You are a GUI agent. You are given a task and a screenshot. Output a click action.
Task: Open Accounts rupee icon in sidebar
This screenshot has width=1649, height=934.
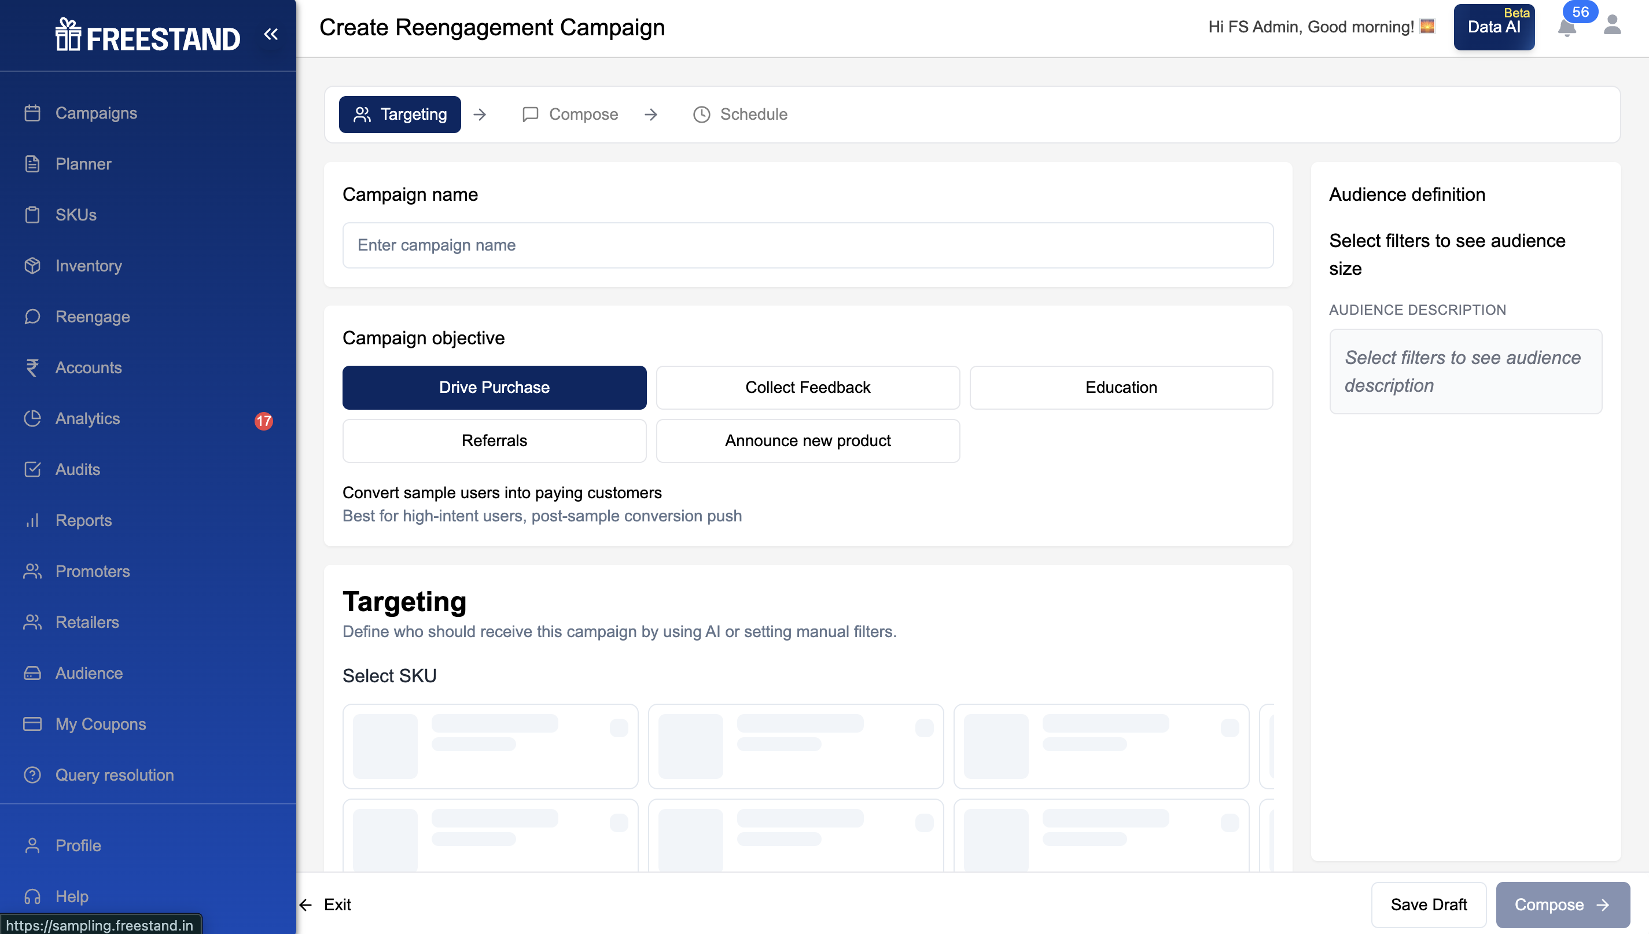click(x=32, y=367)
